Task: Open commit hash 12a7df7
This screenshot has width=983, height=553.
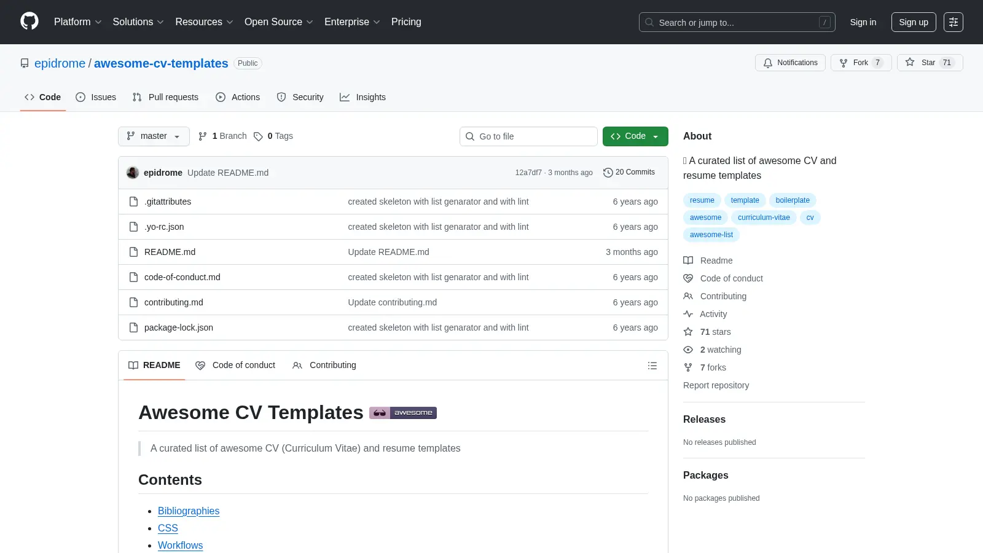Action: pyautogui.click(x=528, y=173)
